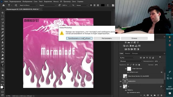Add Color Balance scales adjustment icon
The width and height of the screenshot is (173, 97).
tap(127, 46)
